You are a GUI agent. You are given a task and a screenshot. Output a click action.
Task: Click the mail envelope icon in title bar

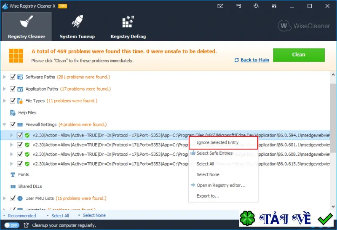pos(220,6)
